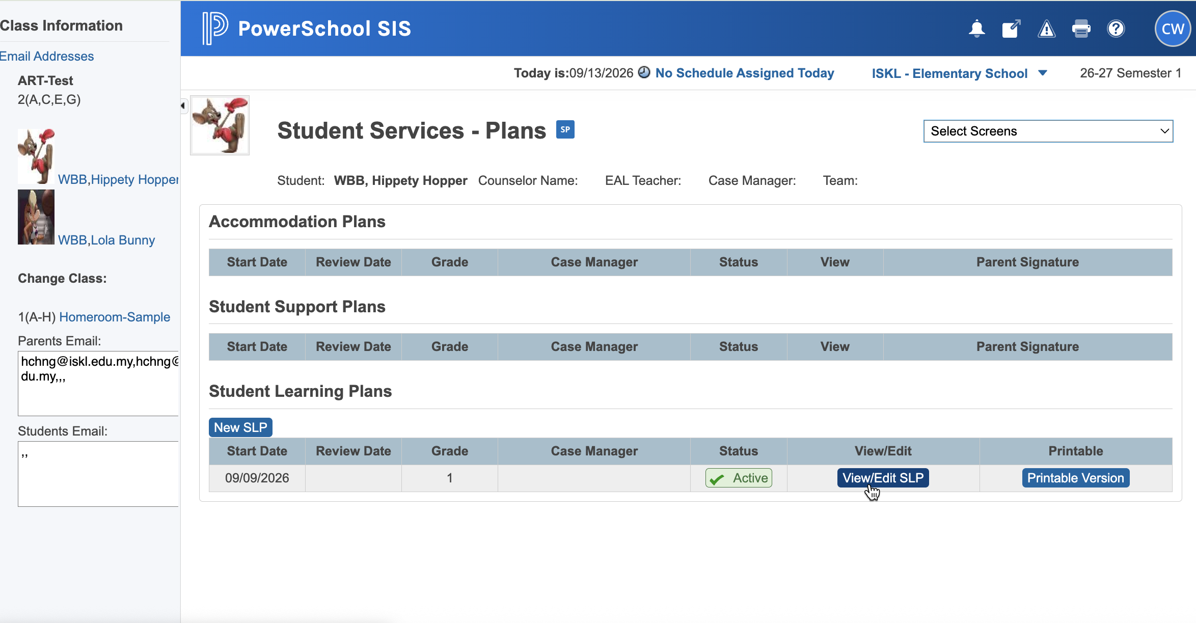Screen dimensions: 1196x623
Task: Switch to Homeroom-Sample class
Action: (x=115, y=317)
